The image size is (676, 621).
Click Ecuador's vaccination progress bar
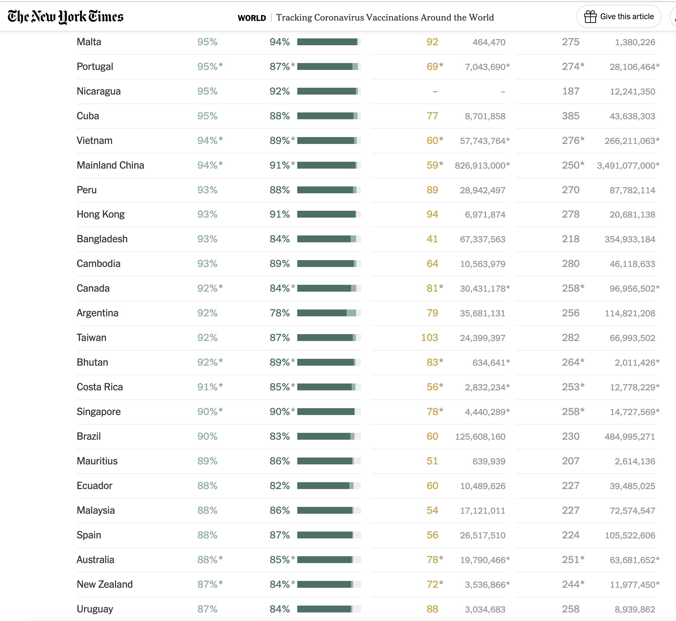329,486
